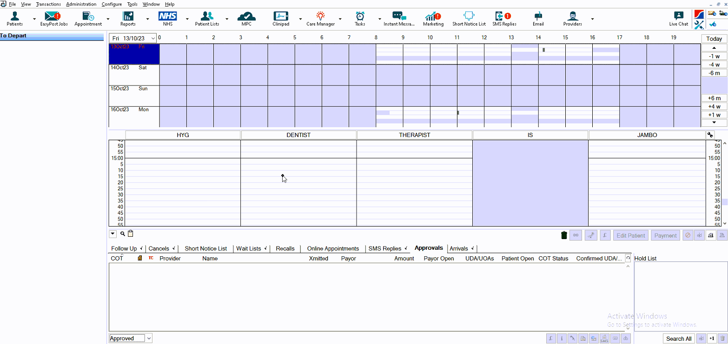
Task: Expand the Providers dropdown arrow
Action: tap(592, 19)
